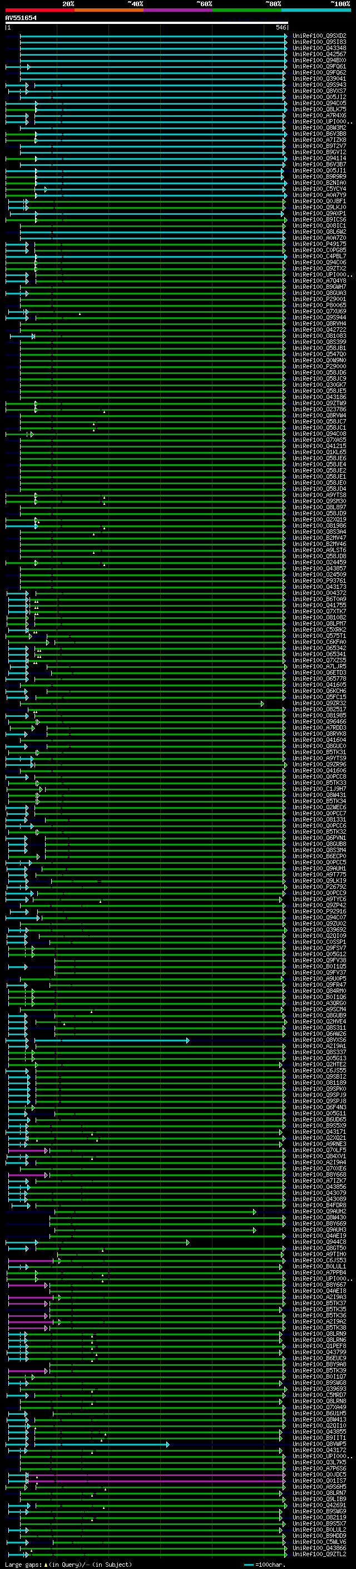Image resolution: width=356 pixels, height=1569 pixels.
Task: Click label UniRef100_Q94C05
Action: point(319,103)
